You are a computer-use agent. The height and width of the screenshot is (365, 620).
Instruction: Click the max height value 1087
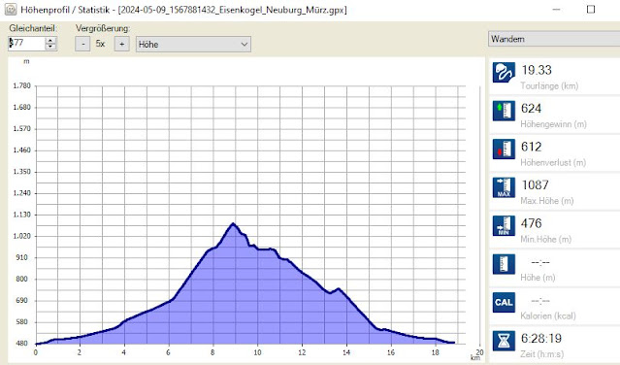[535, 185]
